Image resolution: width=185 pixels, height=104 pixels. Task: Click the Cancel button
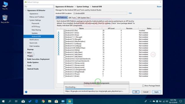(146, 92)
